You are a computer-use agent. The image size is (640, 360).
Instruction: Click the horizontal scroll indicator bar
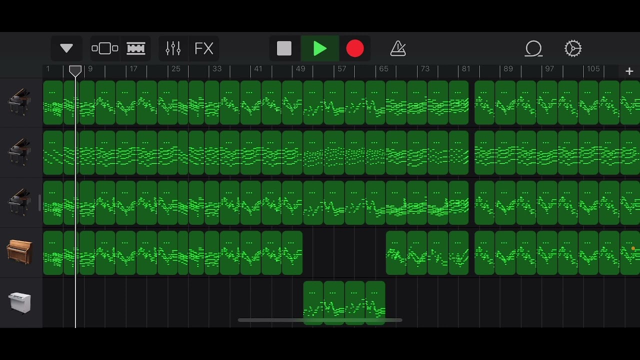click(320, 320)
